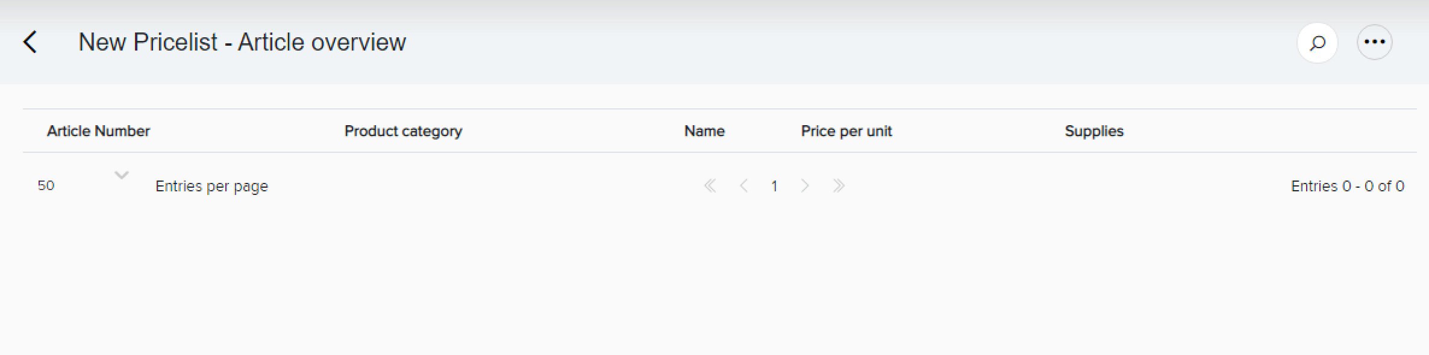Jump to first page with double-left arrows

pyautogui.click(x=710, y=186)
